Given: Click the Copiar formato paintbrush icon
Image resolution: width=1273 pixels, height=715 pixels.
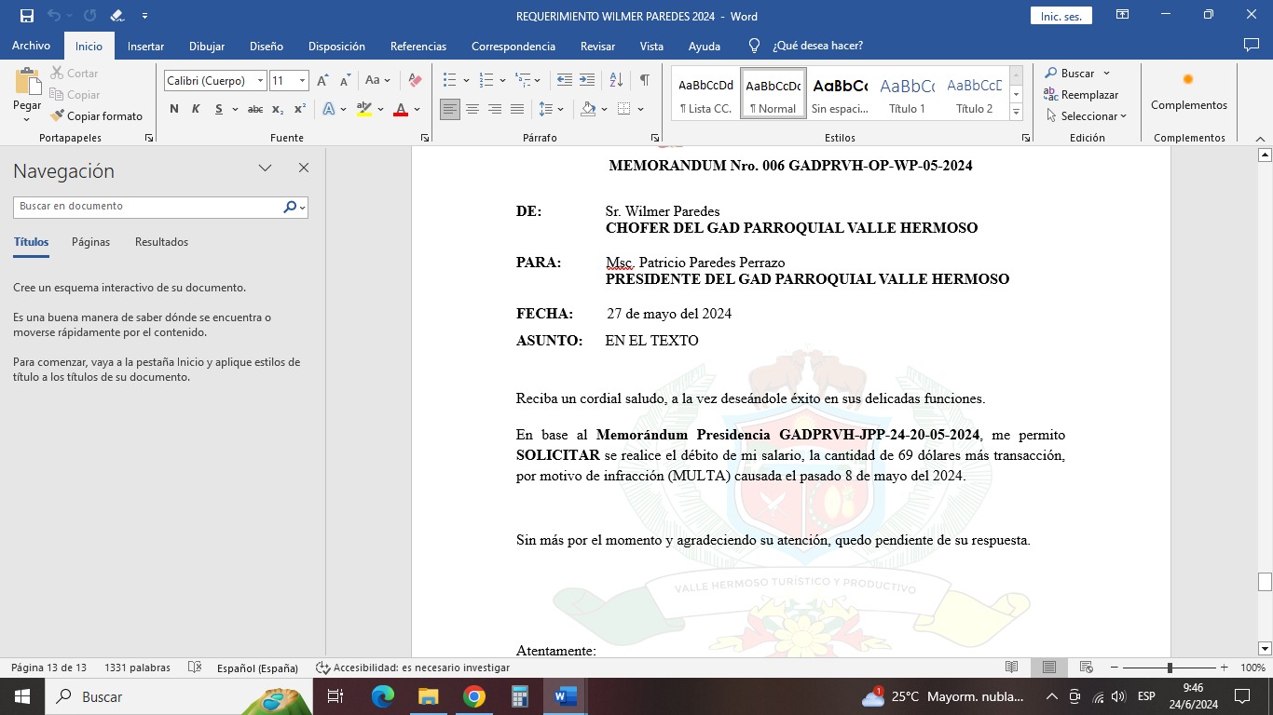Looking at the screenshot, I should (x=58, y=116).
